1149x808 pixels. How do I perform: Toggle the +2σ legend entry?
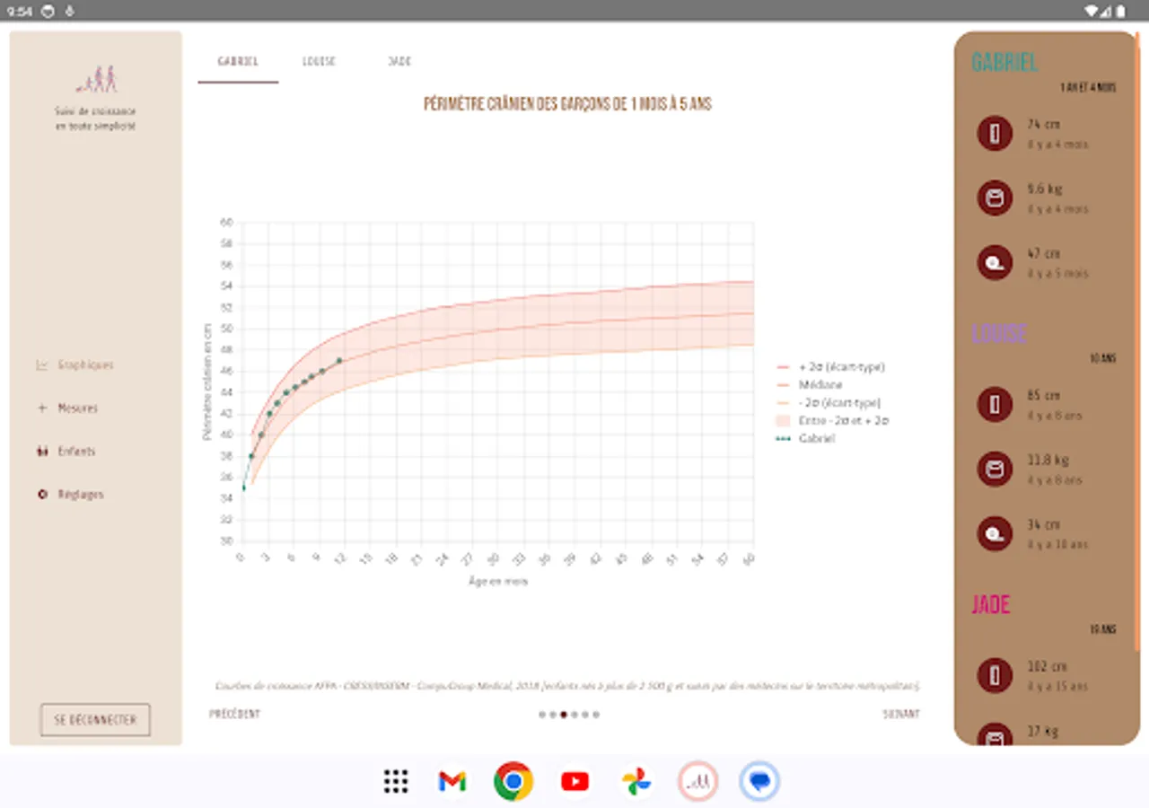coord(830,367)
